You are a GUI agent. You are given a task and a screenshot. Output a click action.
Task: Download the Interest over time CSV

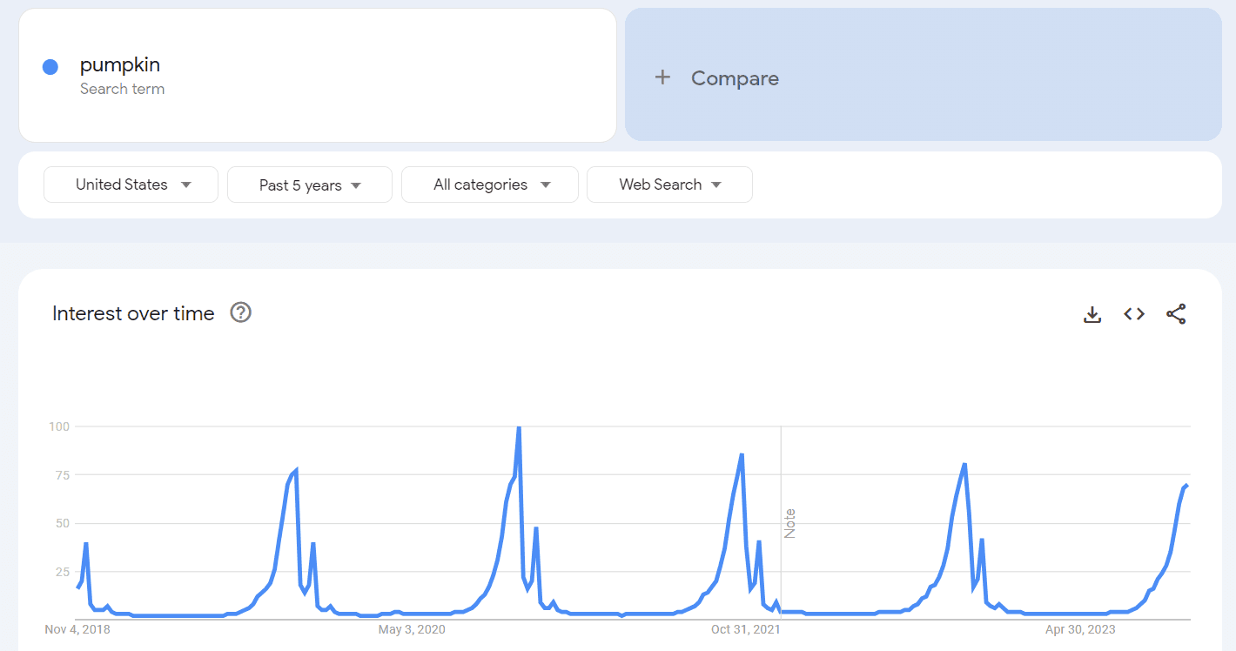pyautogui.click(x=1092, y=314)
